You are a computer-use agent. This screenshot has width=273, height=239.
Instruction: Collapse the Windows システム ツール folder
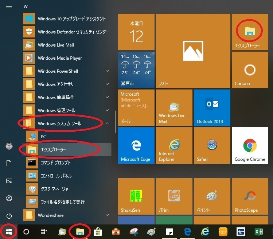[x=67, y=124]
